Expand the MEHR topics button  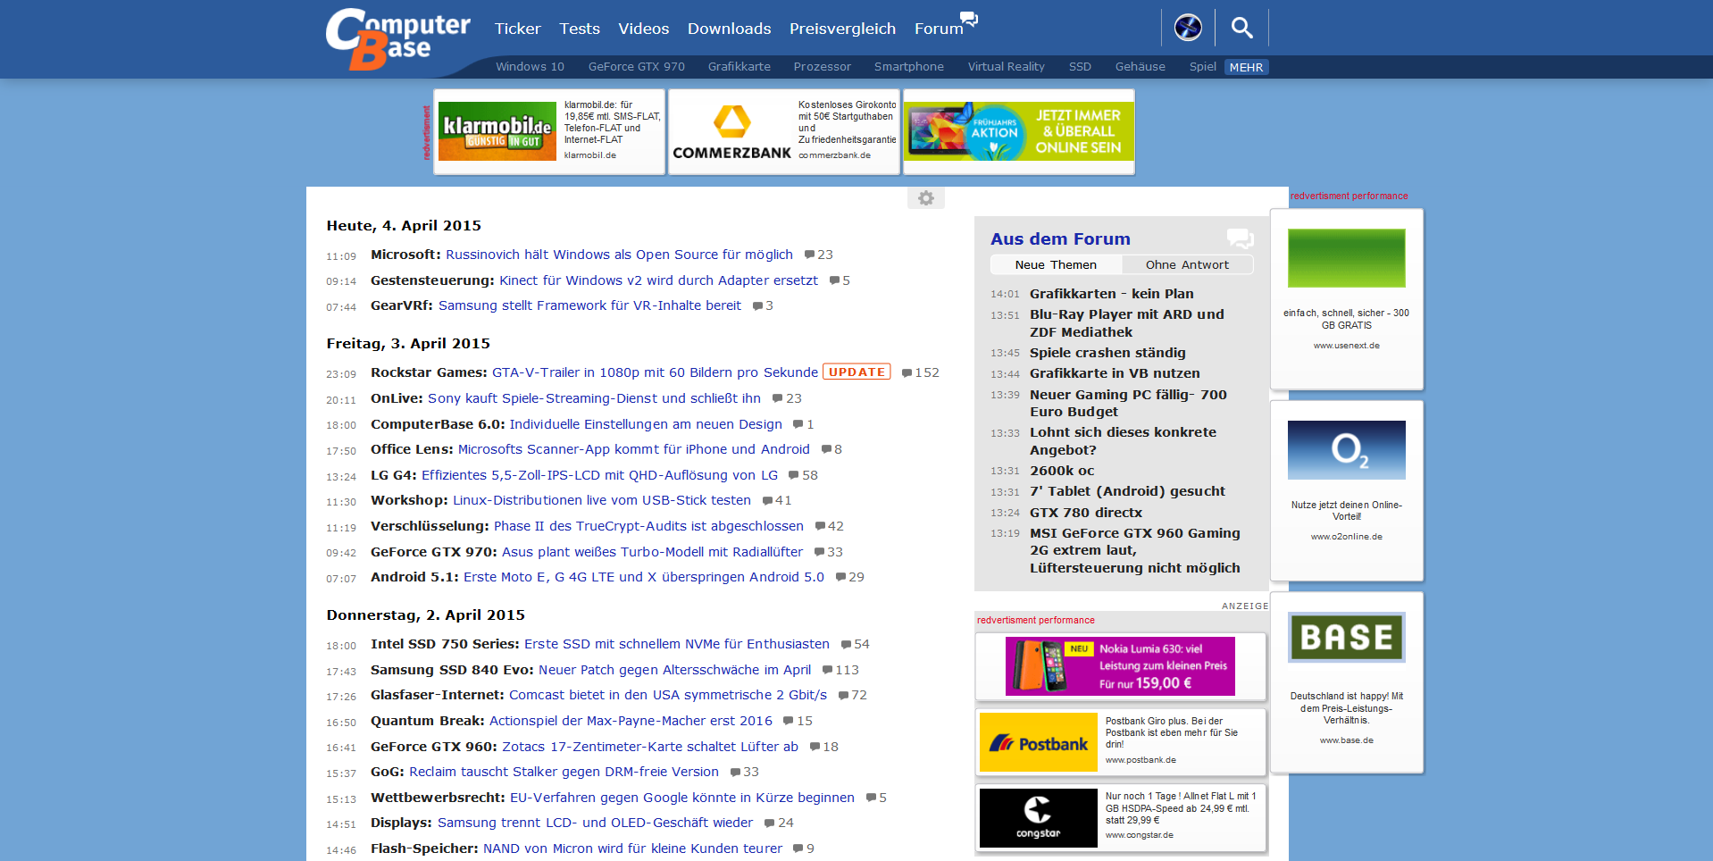point(1246,67)
